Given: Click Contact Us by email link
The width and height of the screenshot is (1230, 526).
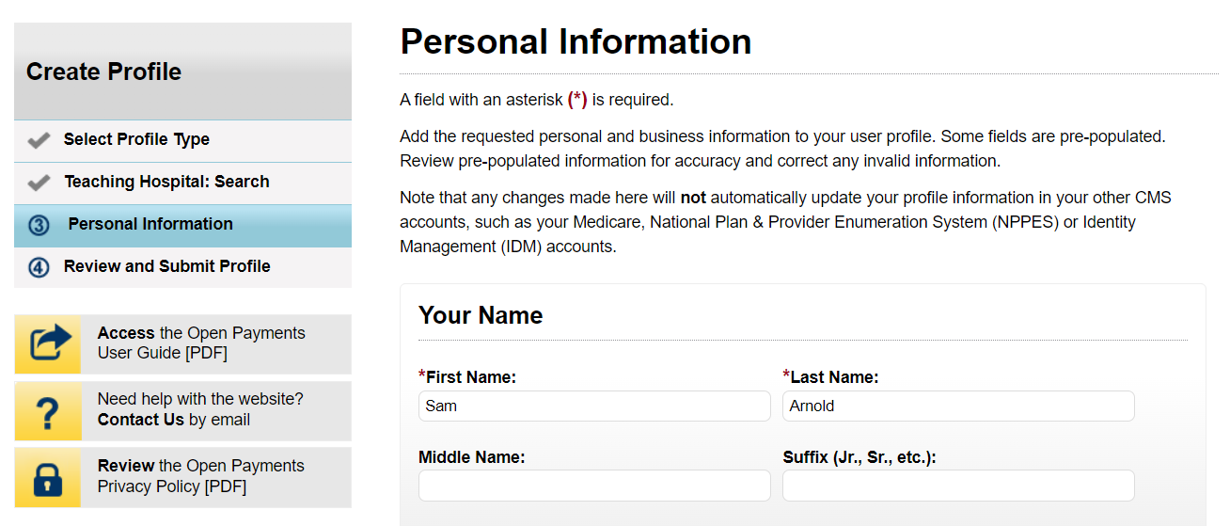Looking at the screenshot, I should tap(141, 420).
